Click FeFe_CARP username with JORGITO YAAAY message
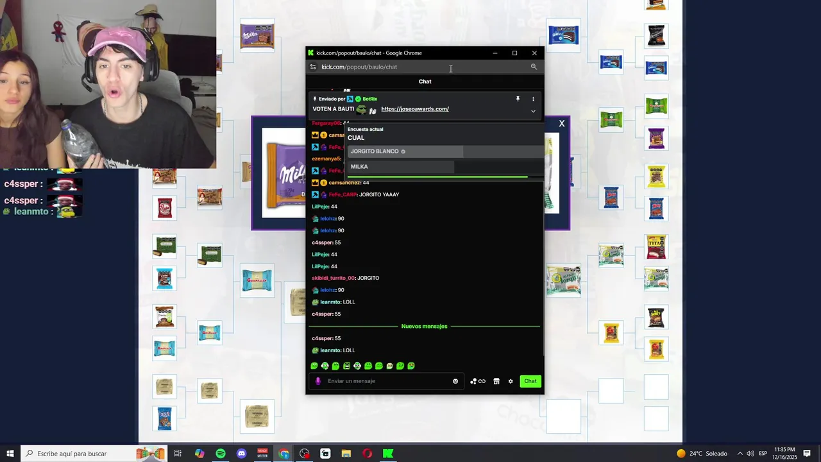The width and height of the screenshot is (821, 462). 343,194
